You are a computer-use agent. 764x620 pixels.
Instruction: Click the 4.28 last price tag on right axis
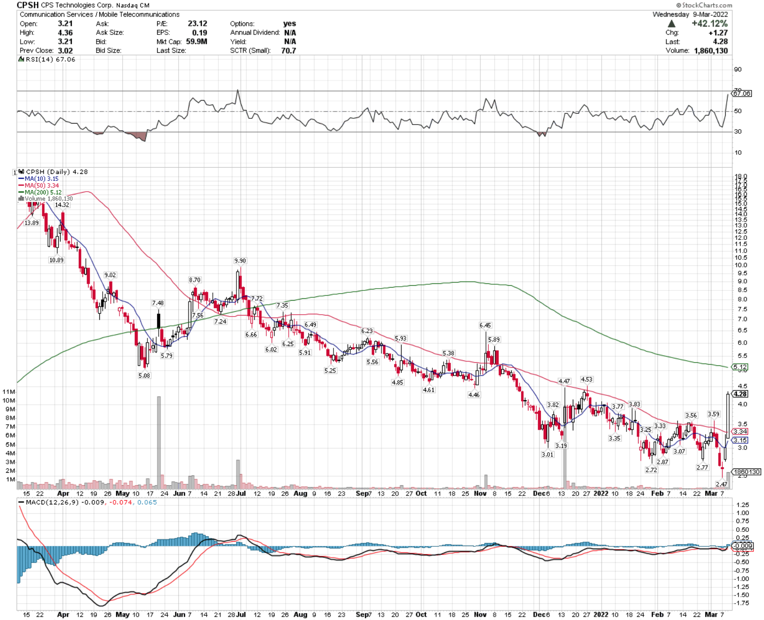pyautogui.click(x=741, y=394)
